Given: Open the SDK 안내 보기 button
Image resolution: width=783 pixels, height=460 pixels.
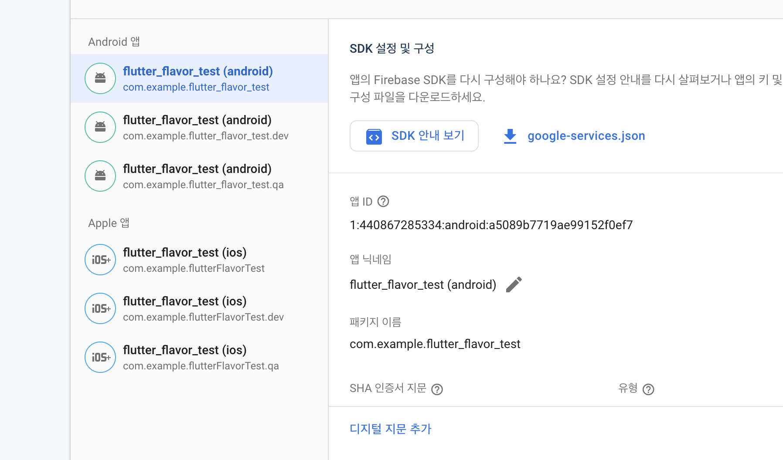Looking at the screenshot, I should [414, 136].
